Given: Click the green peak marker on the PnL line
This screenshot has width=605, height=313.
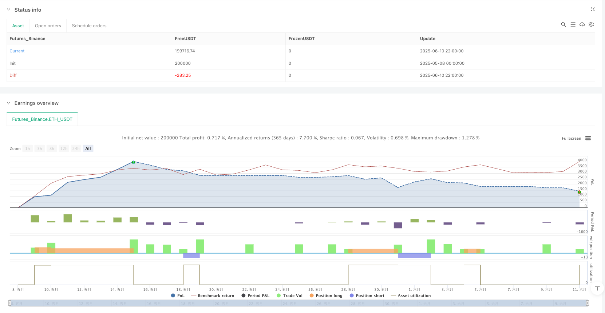Looking at the screenshot, I should point(134,162).
